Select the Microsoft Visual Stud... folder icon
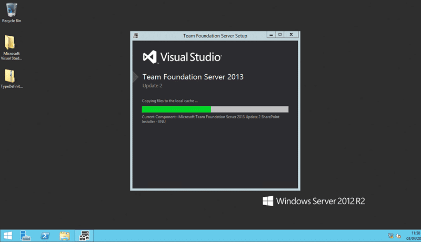This screenshot has width=421, height=242. (x=11, y=48)
